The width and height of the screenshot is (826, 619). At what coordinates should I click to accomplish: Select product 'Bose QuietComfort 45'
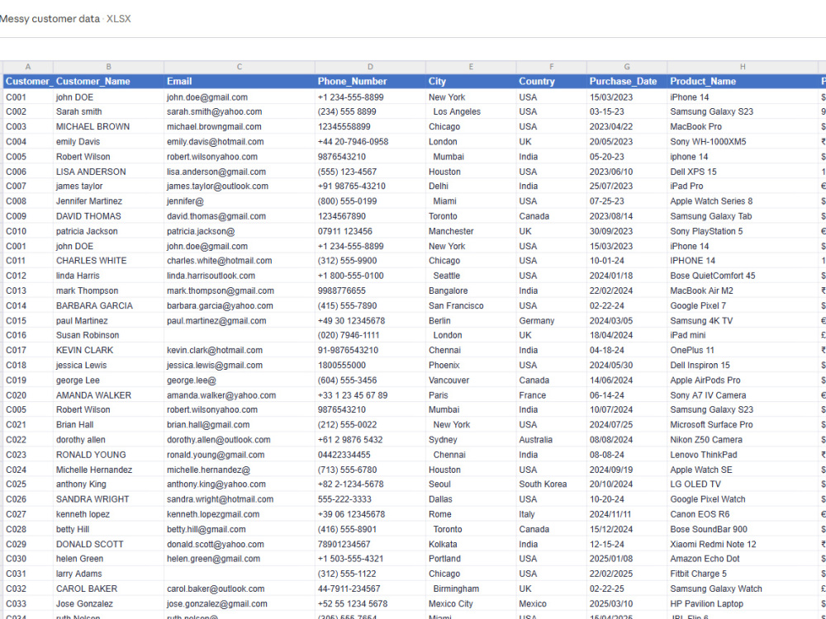pyautogui.click(x=743, y=276)
